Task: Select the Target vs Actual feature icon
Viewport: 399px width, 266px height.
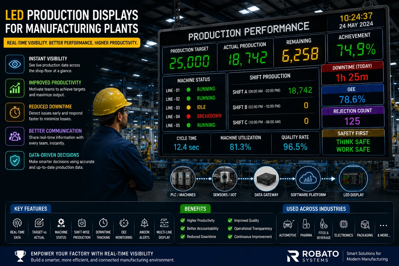Action: click(x=39, y=223)
